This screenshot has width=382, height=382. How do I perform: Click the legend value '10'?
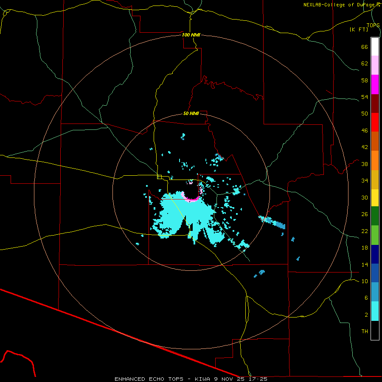365,281
